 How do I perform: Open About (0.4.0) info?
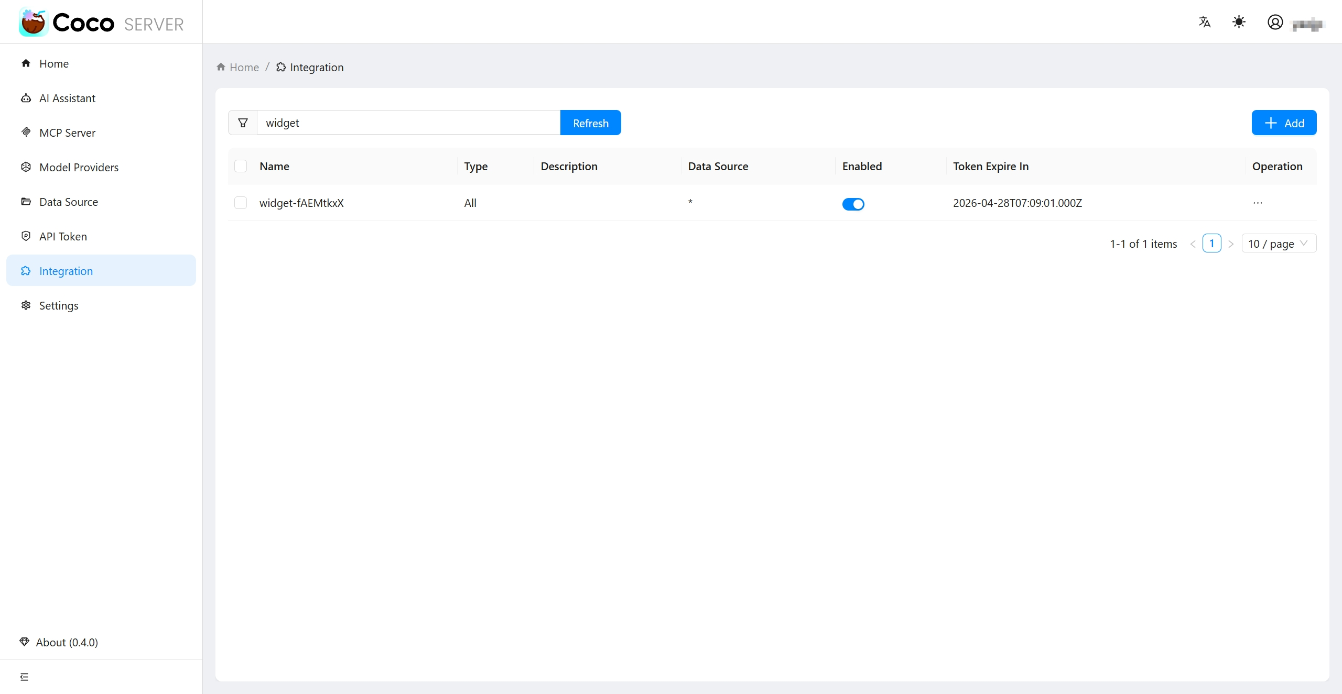(67, 642)
